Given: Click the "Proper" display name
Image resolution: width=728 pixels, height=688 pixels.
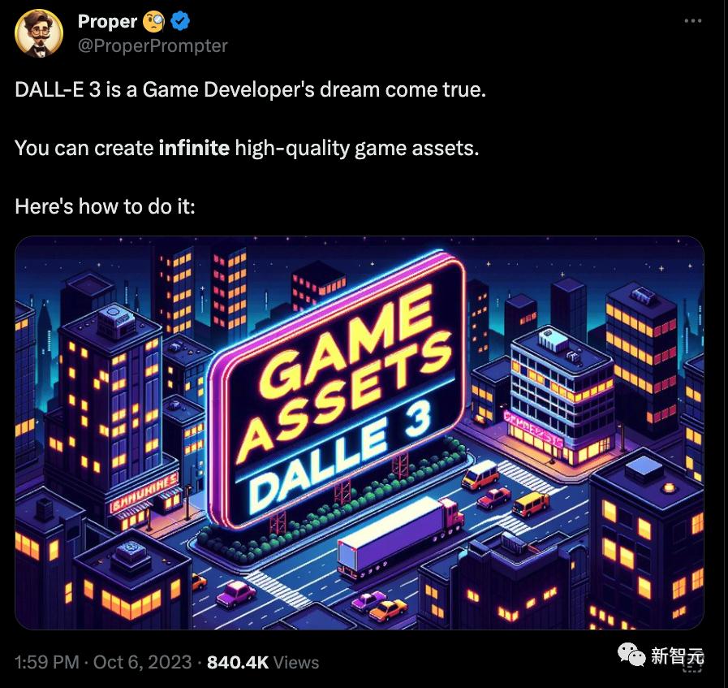Looking at the screenshot, I should tap(107, 22).
